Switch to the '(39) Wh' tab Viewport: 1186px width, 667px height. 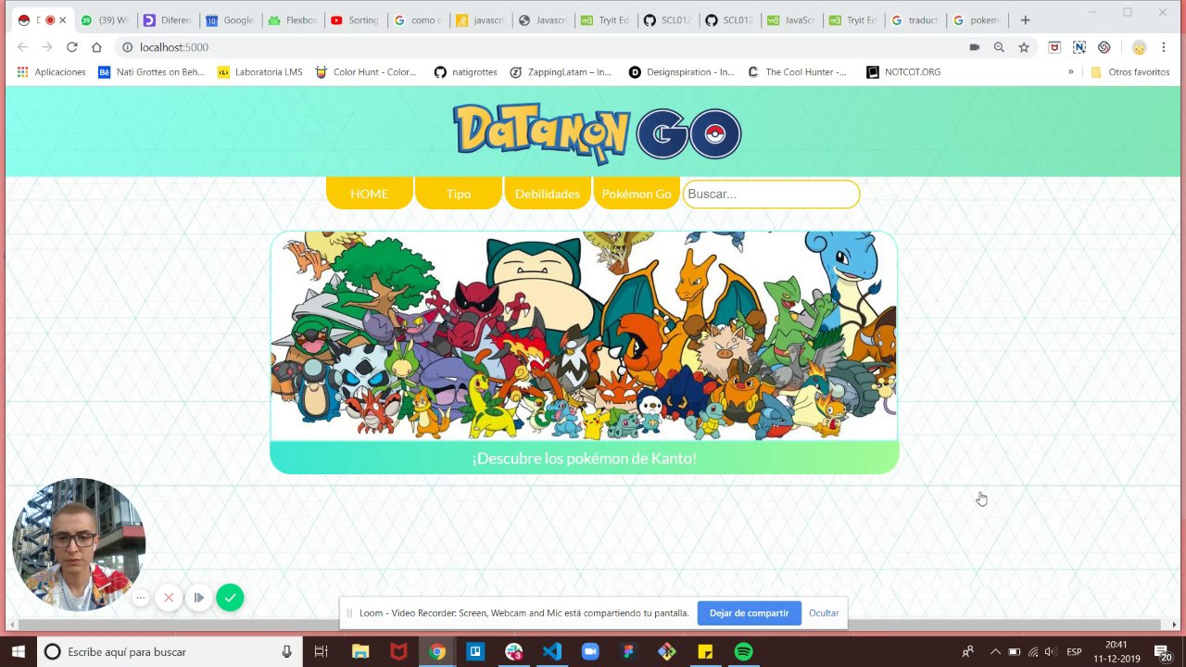click(x=105, y=19)
